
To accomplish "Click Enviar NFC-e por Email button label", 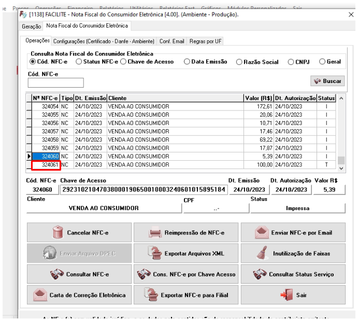I will click(x=302, y=232).
